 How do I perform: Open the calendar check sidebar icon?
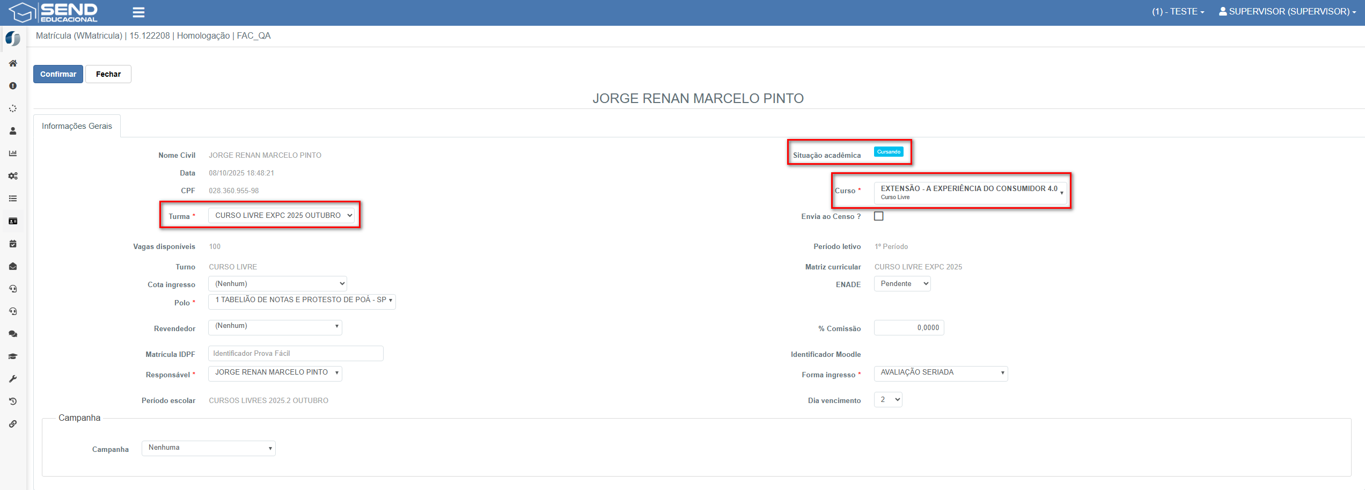coord(13,244)
